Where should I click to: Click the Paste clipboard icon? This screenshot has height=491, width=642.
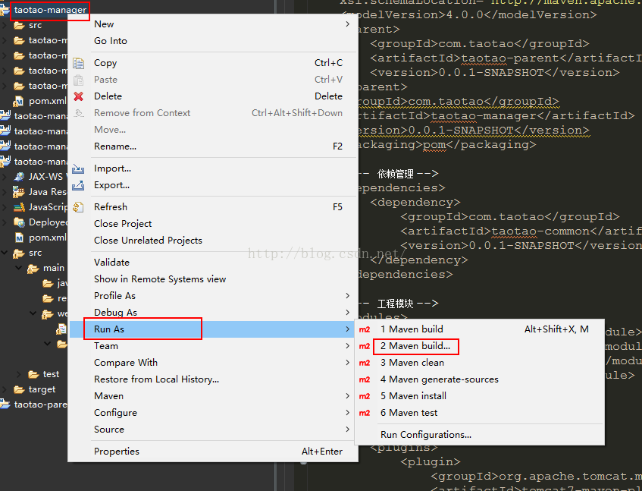[x=78, y=80]
